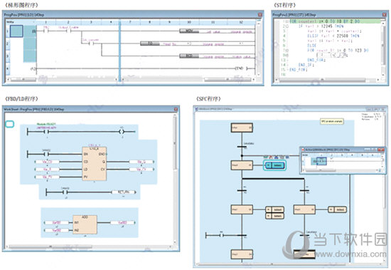Select the first transition below the initial step
Viewport: 391px width, 270px height.
(x=242, y=147)
